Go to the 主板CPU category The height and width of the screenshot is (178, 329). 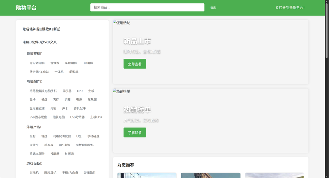coord(96,117)
